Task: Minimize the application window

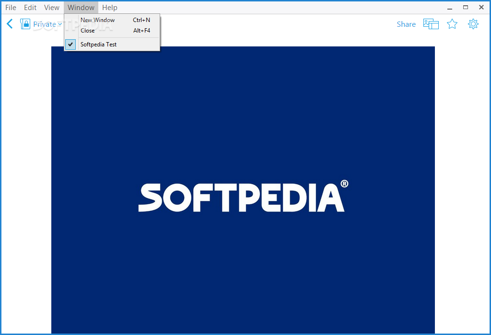Action: (x=450, y=8)
